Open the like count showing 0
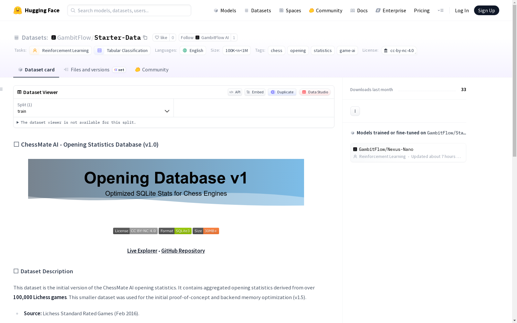 click(x=173, y=37)
